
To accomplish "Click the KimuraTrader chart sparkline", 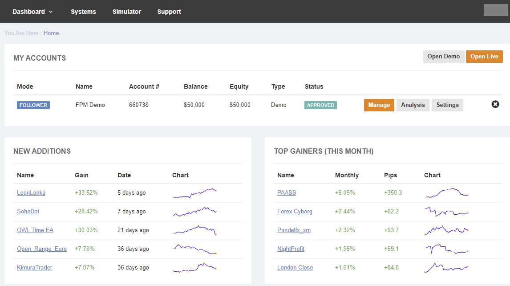I will pyautogui.click(x=195, y=267).
